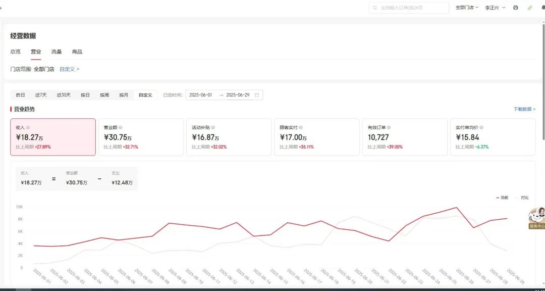This screenshot has height=291, width=545.
Task: Open the 李正兴 account dropdown
Action: [x=495, y=8]
